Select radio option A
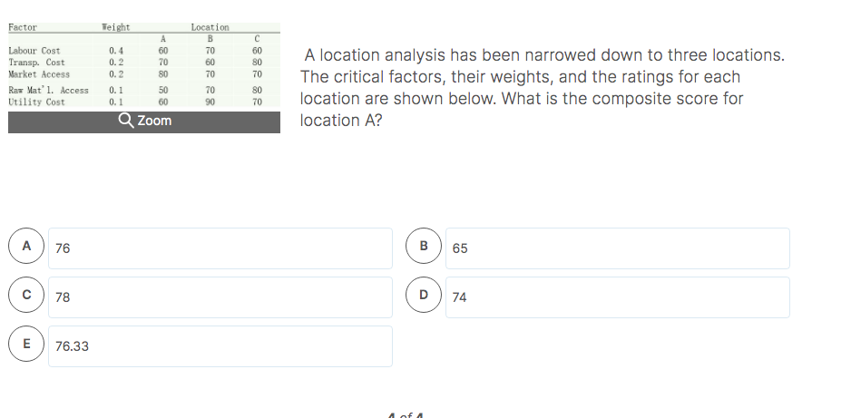 pos(26,246)
